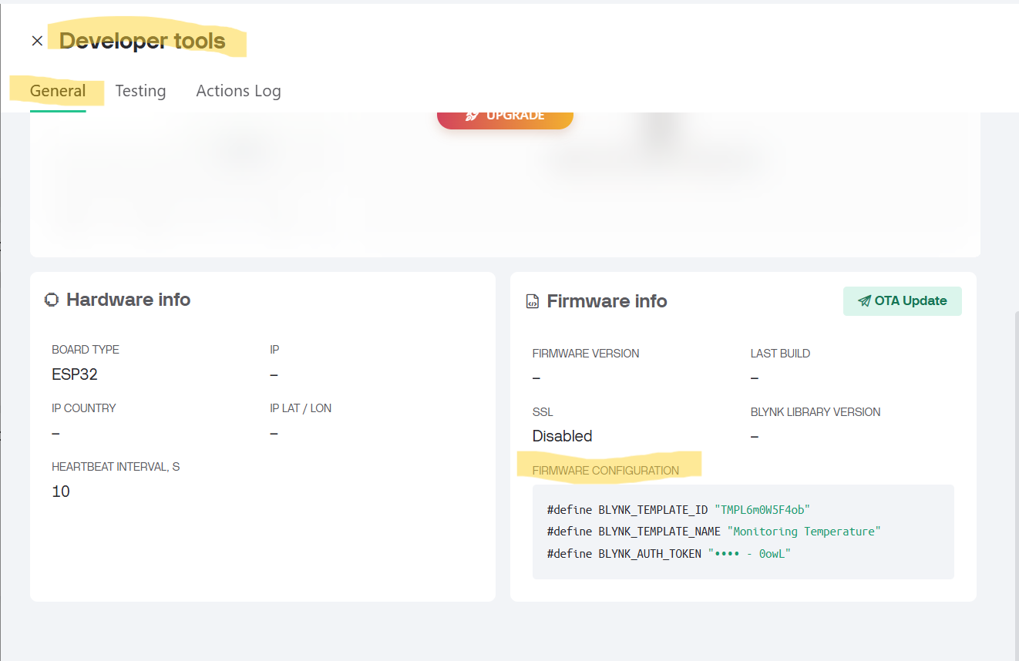Image resolution: width=1019 pixels, height=661 pixels.
Task: Click the Firmware info heading
Action: [607, 301]
